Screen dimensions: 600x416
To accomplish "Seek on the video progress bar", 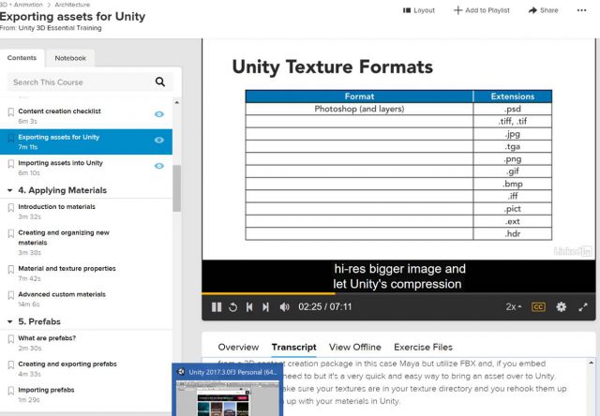I will 398,293.
